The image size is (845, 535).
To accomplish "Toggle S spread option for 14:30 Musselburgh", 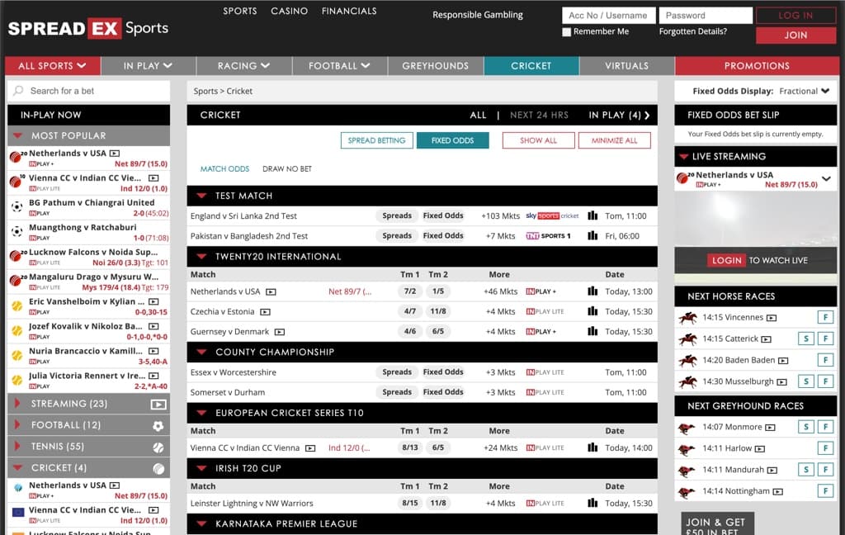I will (x=805, y=381).
